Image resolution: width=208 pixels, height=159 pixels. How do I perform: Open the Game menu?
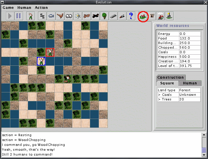coord(8,8)
